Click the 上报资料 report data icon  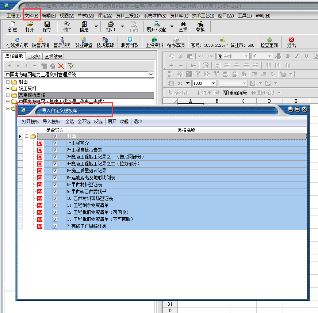click(x=154, y=42)
